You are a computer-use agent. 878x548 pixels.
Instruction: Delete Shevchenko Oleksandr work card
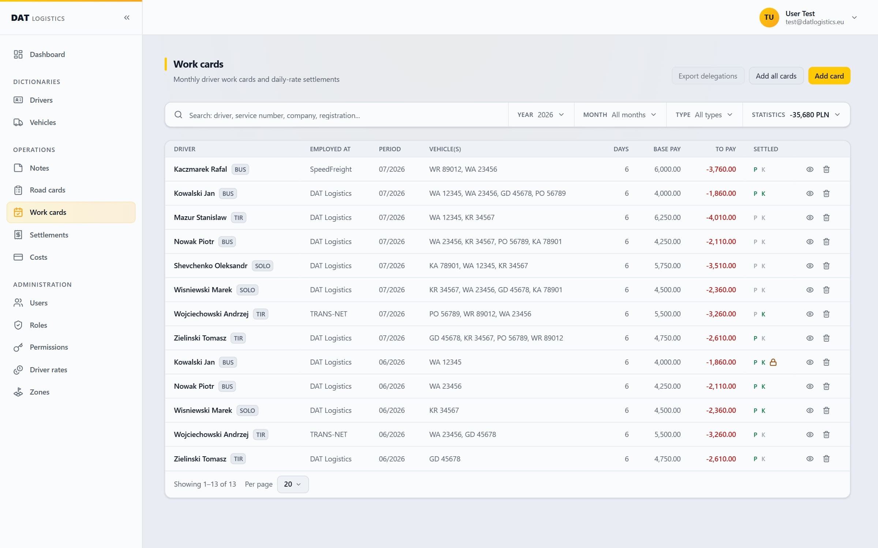pos(826,266)
